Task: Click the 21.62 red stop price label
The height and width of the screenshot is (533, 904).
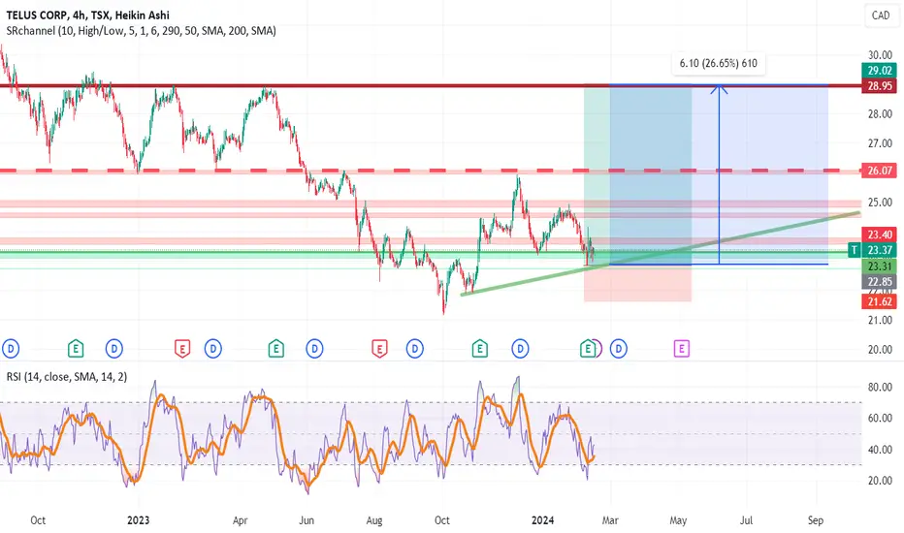Action: coord(880,301)
